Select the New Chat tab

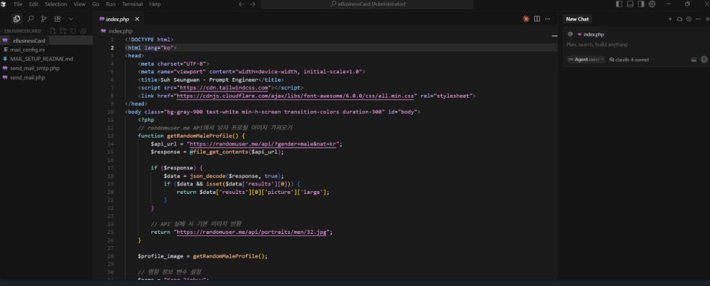click(x=578, y=19)
